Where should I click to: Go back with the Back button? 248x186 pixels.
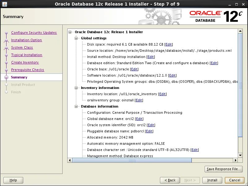tap(170, 180)
